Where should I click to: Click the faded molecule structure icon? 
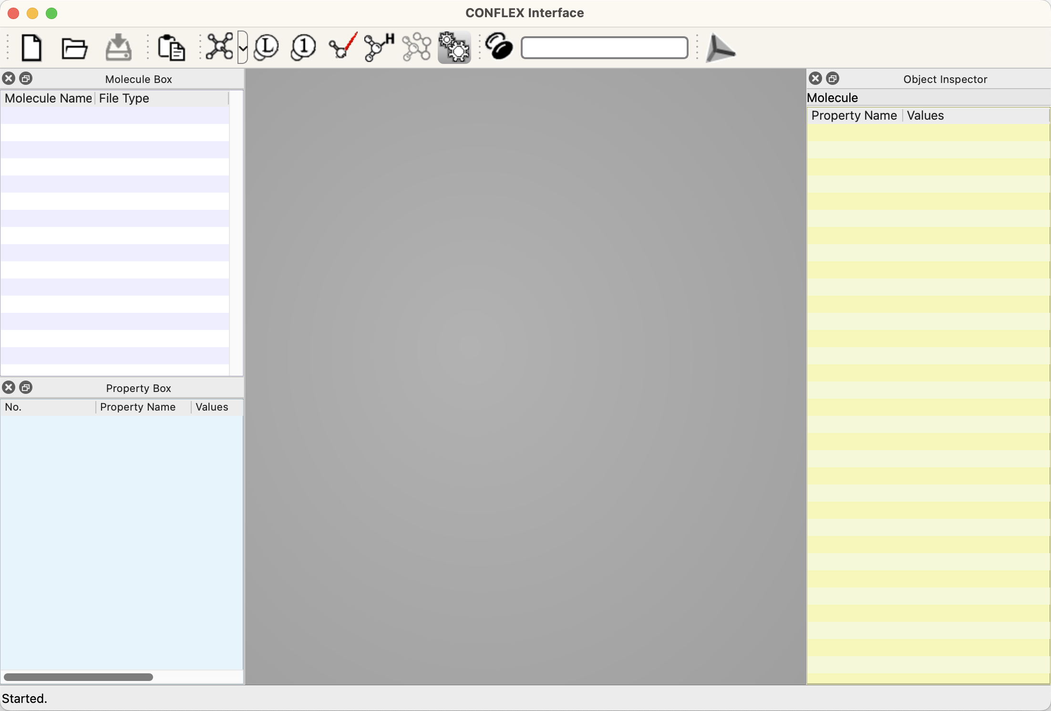pos(416,47)
